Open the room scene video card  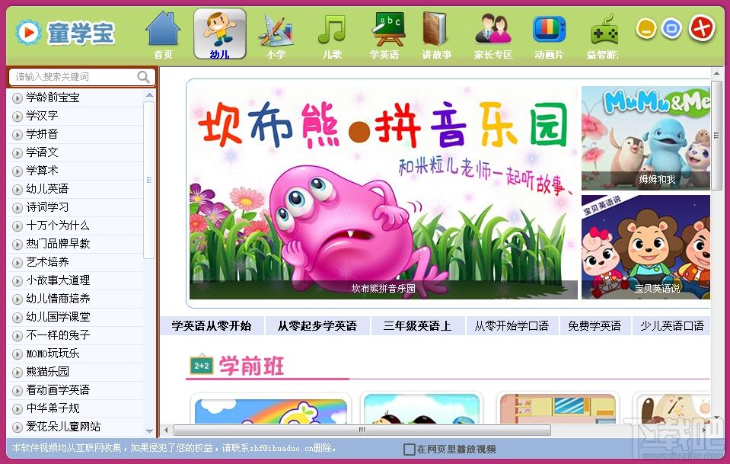pos(558,408)
